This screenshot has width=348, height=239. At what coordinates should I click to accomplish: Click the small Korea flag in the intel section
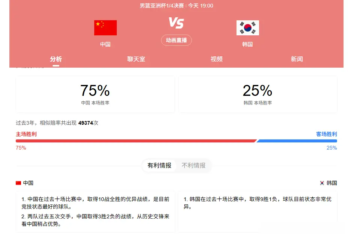(x=322, y=183)
